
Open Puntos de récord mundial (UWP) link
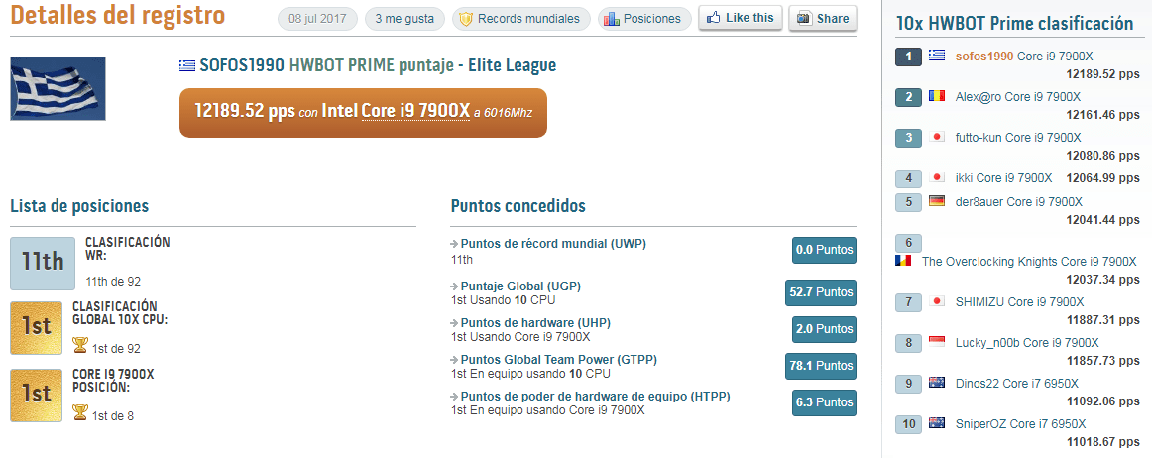[x=553, y=244]
